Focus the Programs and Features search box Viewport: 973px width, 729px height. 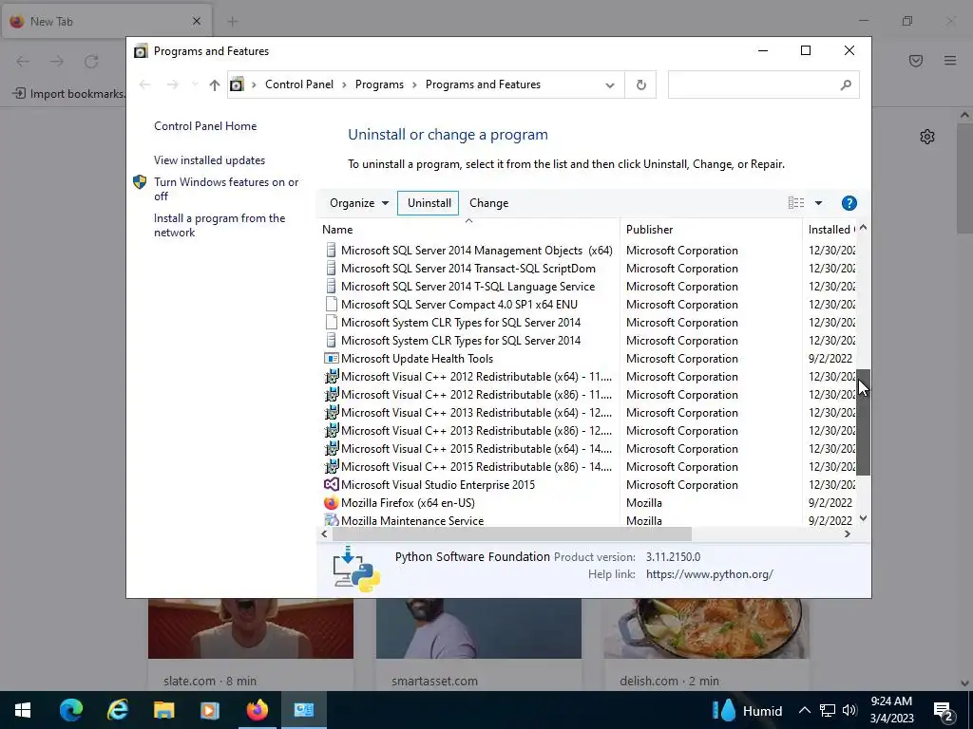click(763, 84)
